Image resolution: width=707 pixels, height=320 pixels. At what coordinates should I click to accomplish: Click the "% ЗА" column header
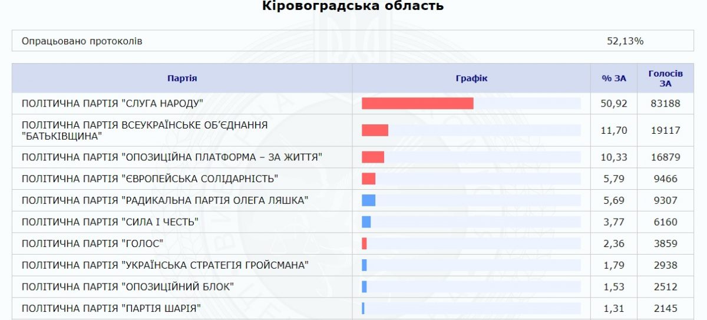(x=614, y=78)
